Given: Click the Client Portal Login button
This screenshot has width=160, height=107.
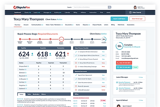Looking at the screenshot, I should (x=137, y=19).
